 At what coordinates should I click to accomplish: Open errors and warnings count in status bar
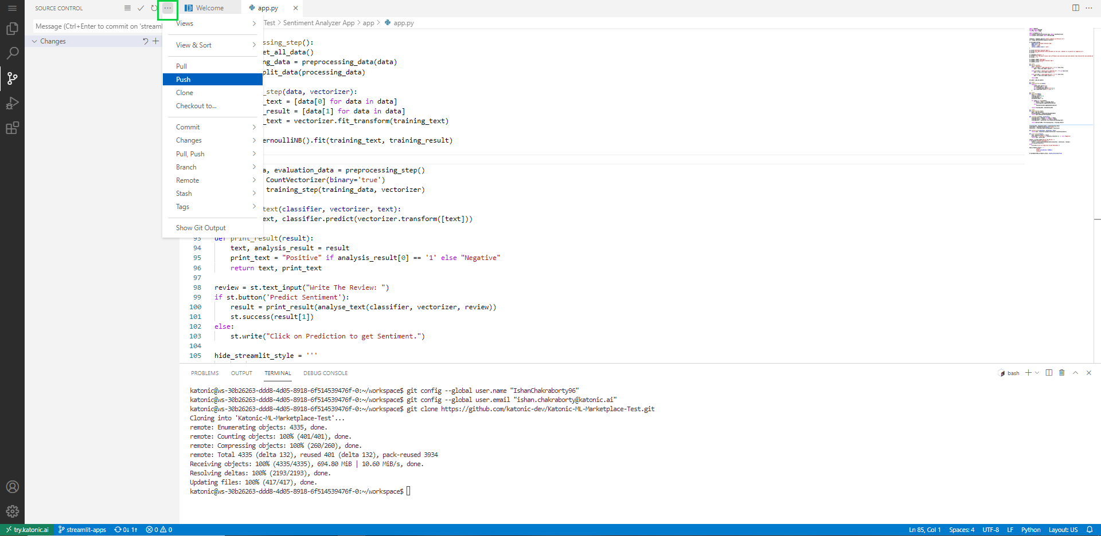pos(159,530)
